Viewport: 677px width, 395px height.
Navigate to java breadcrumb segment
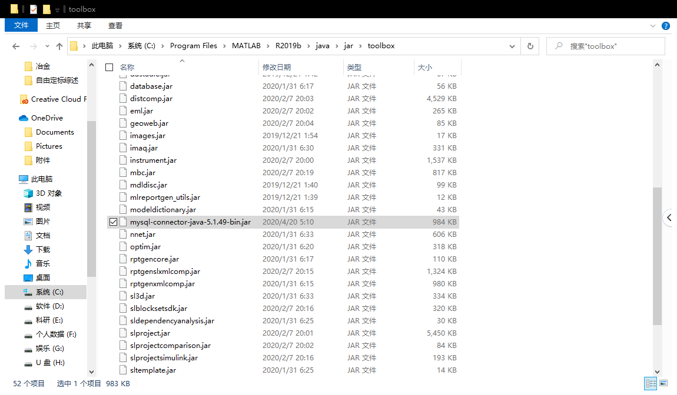click(323, 46)
